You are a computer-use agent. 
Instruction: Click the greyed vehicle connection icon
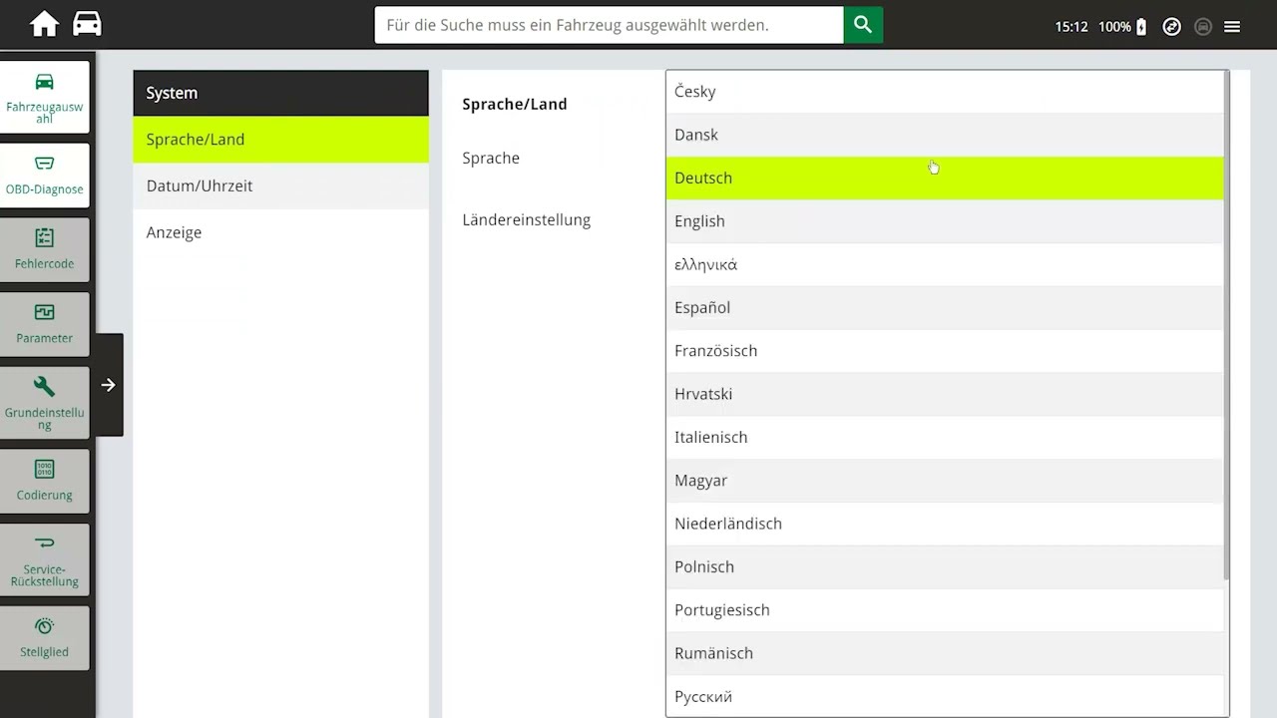coord(1203,27)
